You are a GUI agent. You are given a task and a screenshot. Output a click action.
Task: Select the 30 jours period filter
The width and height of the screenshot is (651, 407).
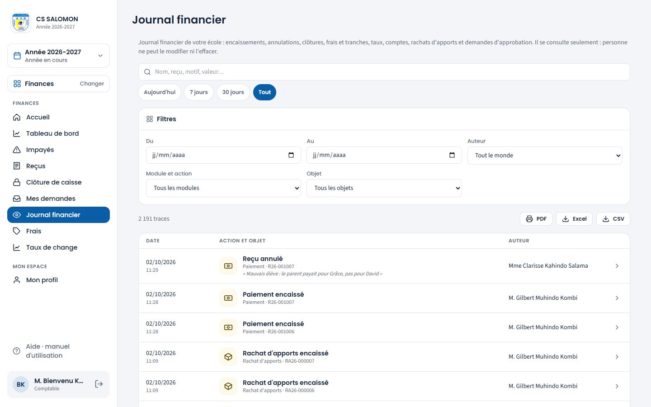pyautogui.click(x=233, y=92)
